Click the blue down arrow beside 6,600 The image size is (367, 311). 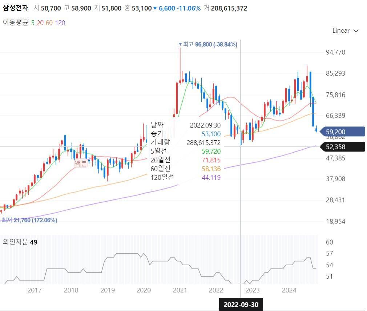155,8
